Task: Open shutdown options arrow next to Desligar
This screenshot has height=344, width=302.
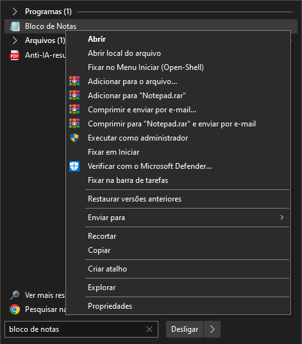Action: point(212,329)
